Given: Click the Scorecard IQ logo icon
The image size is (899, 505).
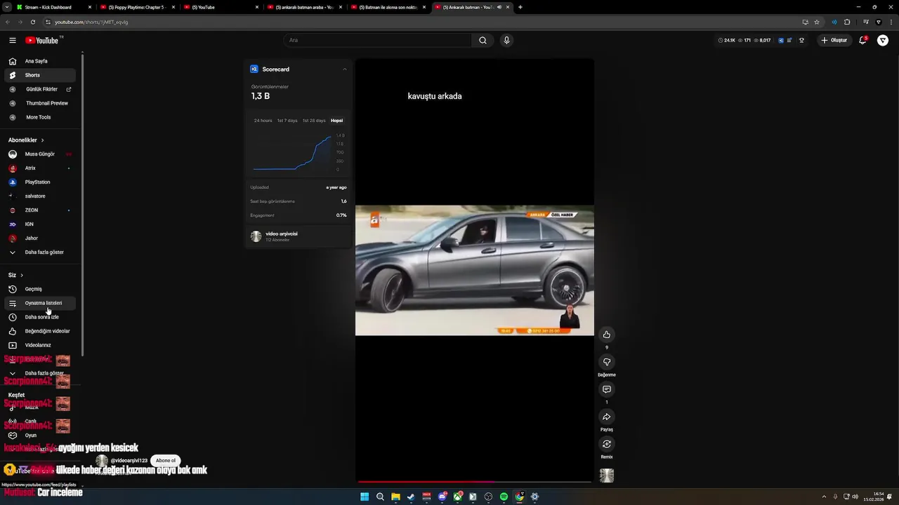Looking at the screenshot, I should 254,69.
